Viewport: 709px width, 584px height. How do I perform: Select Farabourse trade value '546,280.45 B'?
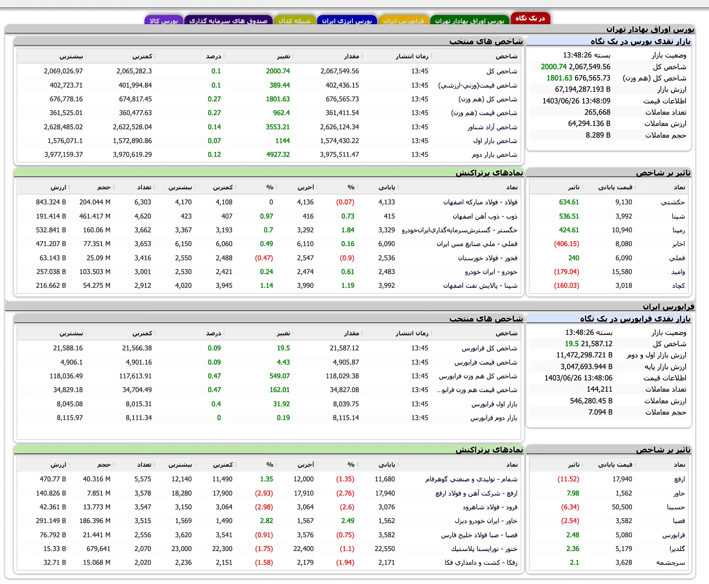(591, 401)
